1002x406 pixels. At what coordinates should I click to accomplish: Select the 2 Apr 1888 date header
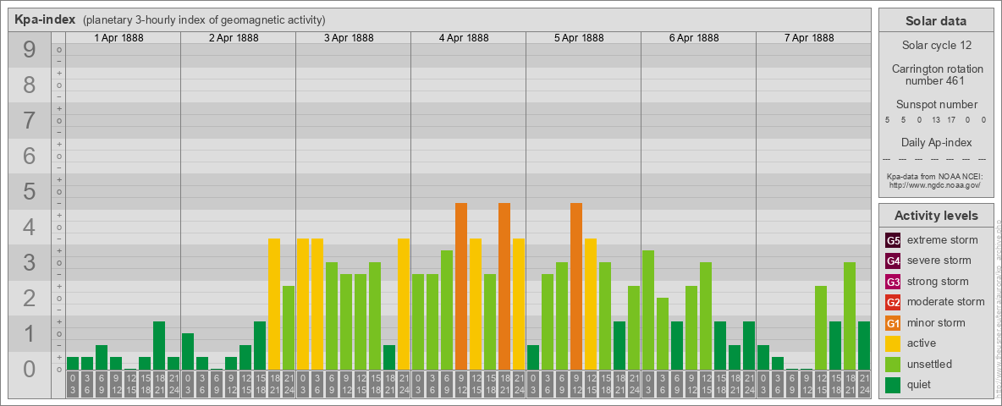tap(234, 38)
